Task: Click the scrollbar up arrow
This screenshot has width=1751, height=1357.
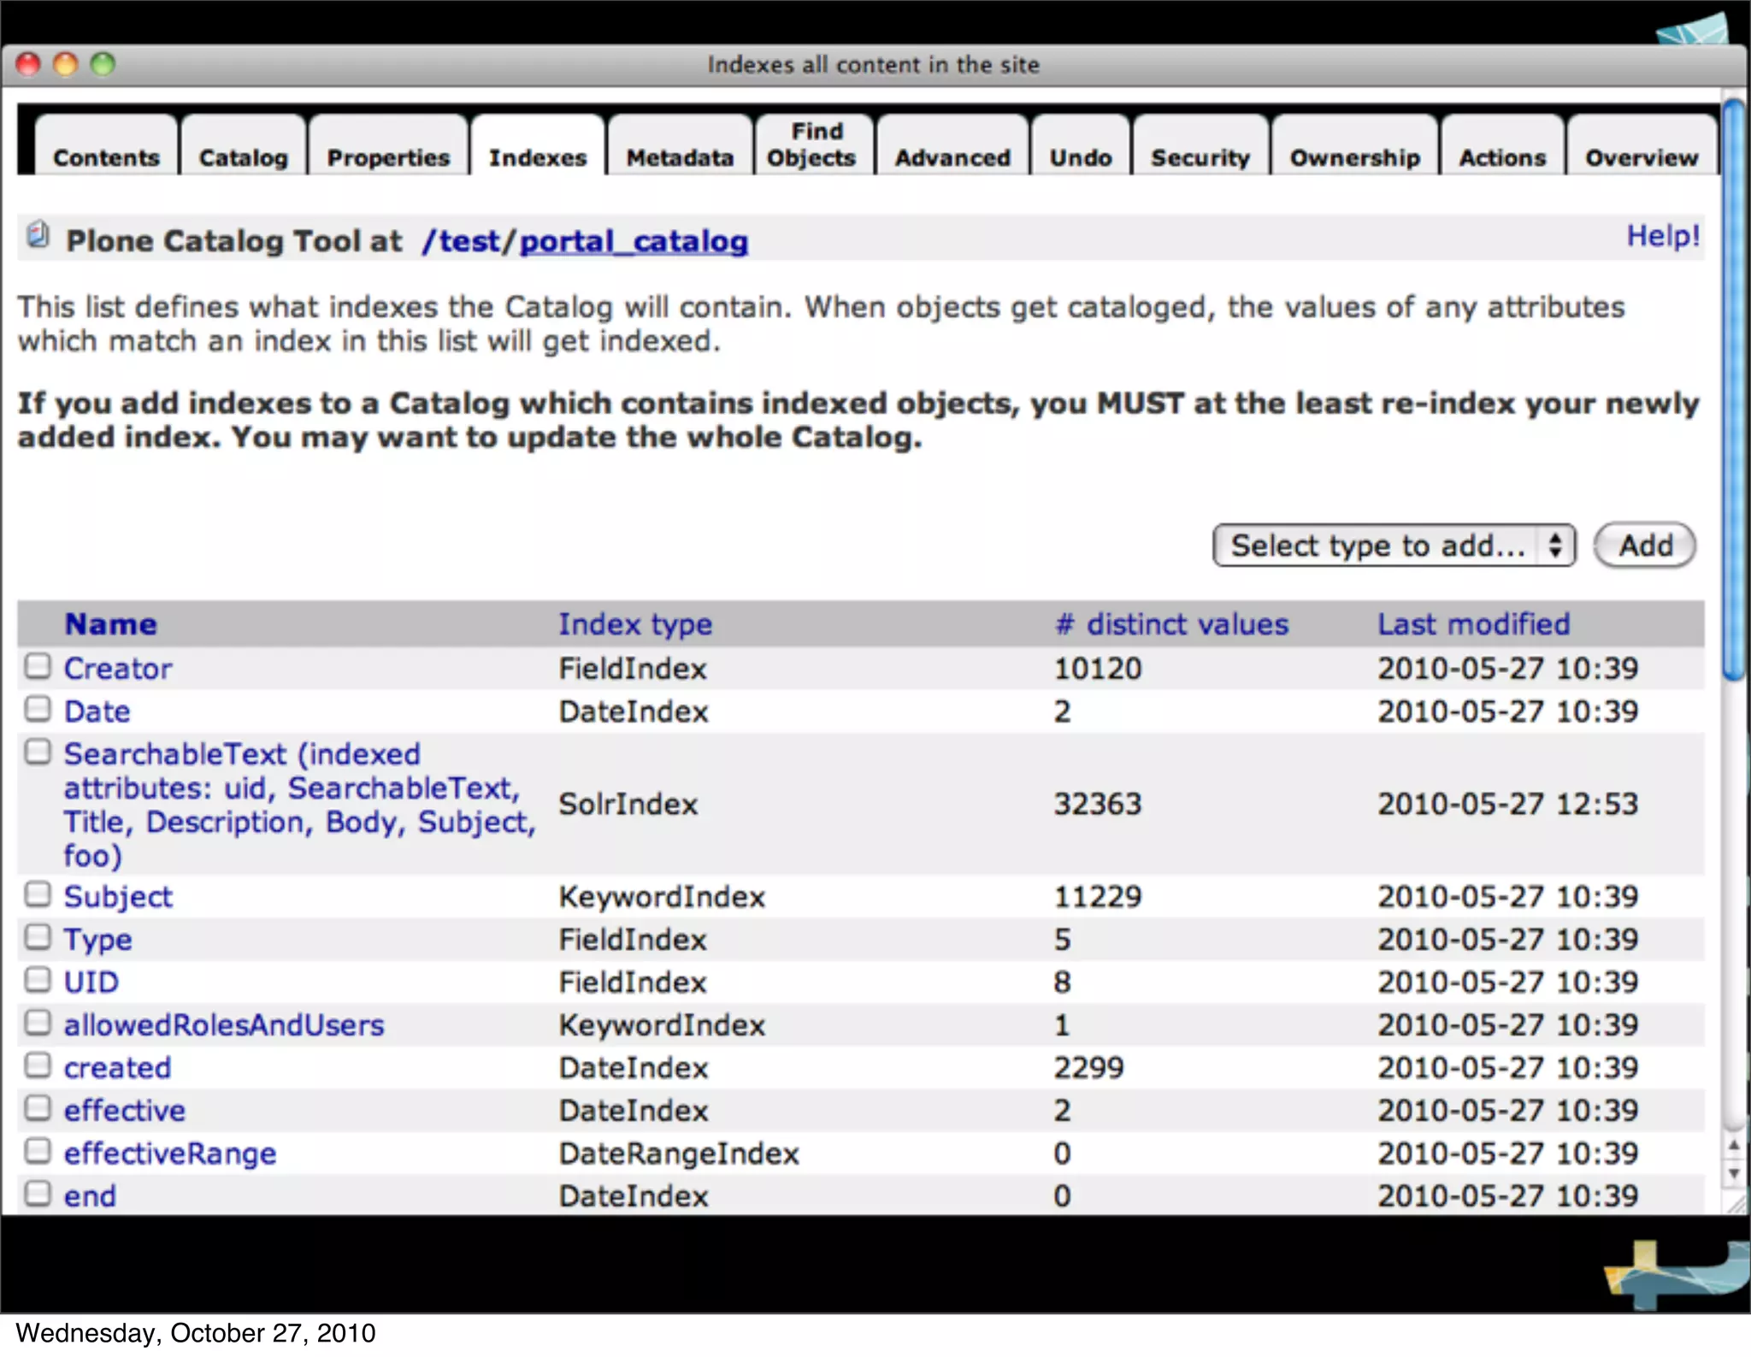Action: 1734,1146
